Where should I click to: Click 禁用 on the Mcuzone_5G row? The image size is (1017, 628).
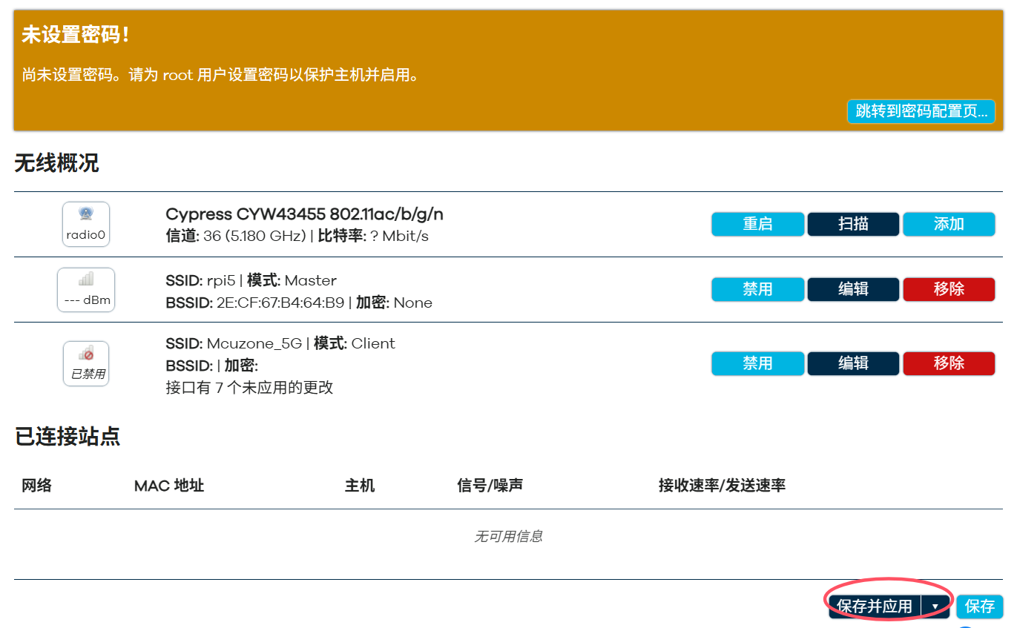[757, 363]
